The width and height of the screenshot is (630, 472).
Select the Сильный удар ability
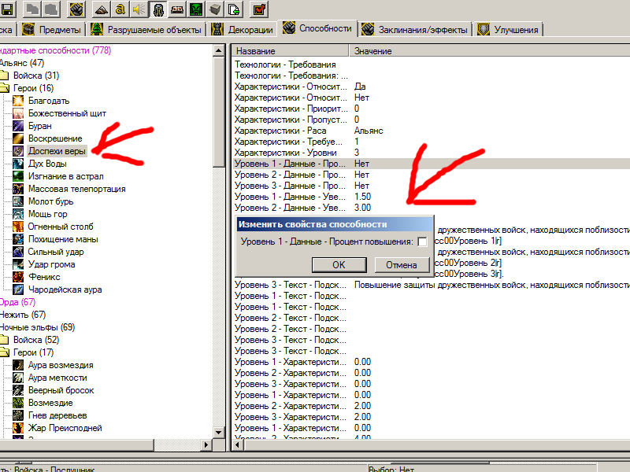[x=56, y=252]
